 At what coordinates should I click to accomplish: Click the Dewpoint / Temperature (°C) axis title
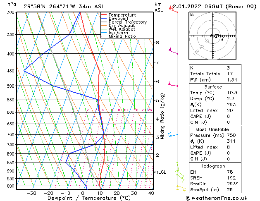(x=89, y=198)
